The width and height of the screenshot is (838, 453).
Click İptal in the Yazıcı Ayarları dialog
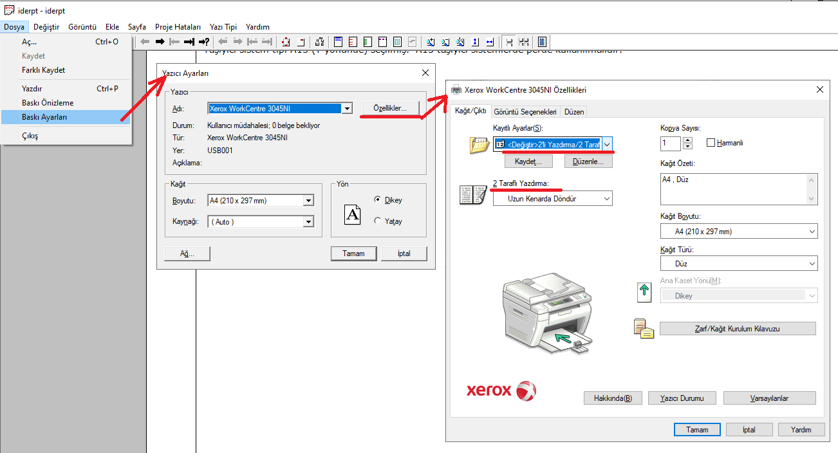click(404, 254)
